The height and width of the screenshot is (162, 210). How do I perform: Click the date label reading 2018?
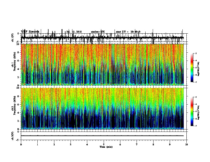[x=79, y=32]
